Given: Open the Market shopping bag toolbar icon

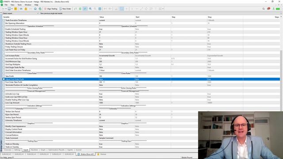Looking at the screenshot, I should [26, 9].
